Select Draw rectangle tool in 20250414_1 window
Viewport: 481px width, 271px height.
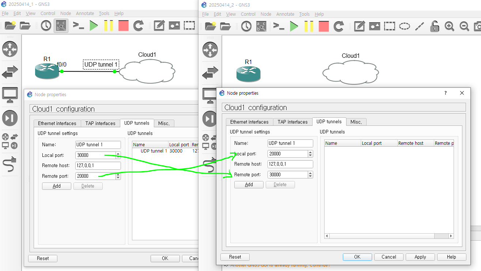[189, 26]
